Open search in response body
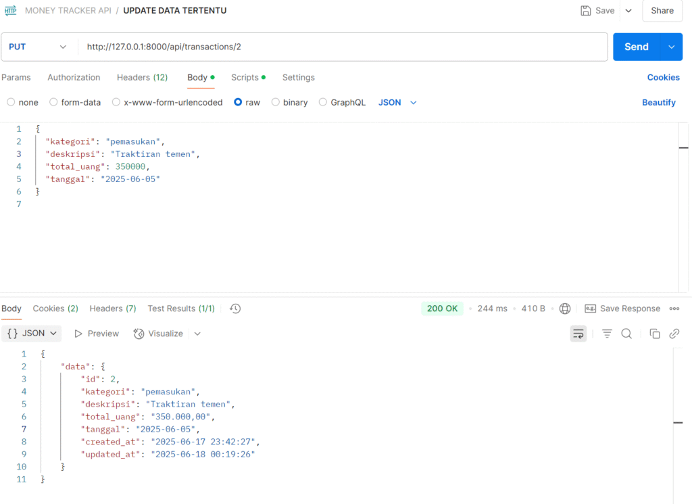 (626, 334)
